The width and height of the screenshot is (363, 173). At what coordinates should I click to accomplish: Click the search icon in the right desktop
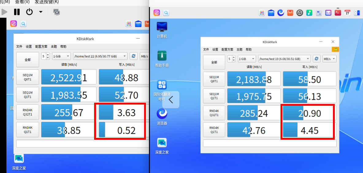pyautogui.click(x=166, y=13)
